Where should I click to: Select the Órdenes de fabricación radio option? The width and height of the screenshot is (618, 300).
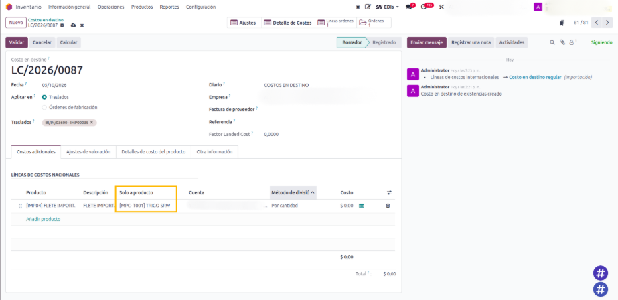point(45,107)
